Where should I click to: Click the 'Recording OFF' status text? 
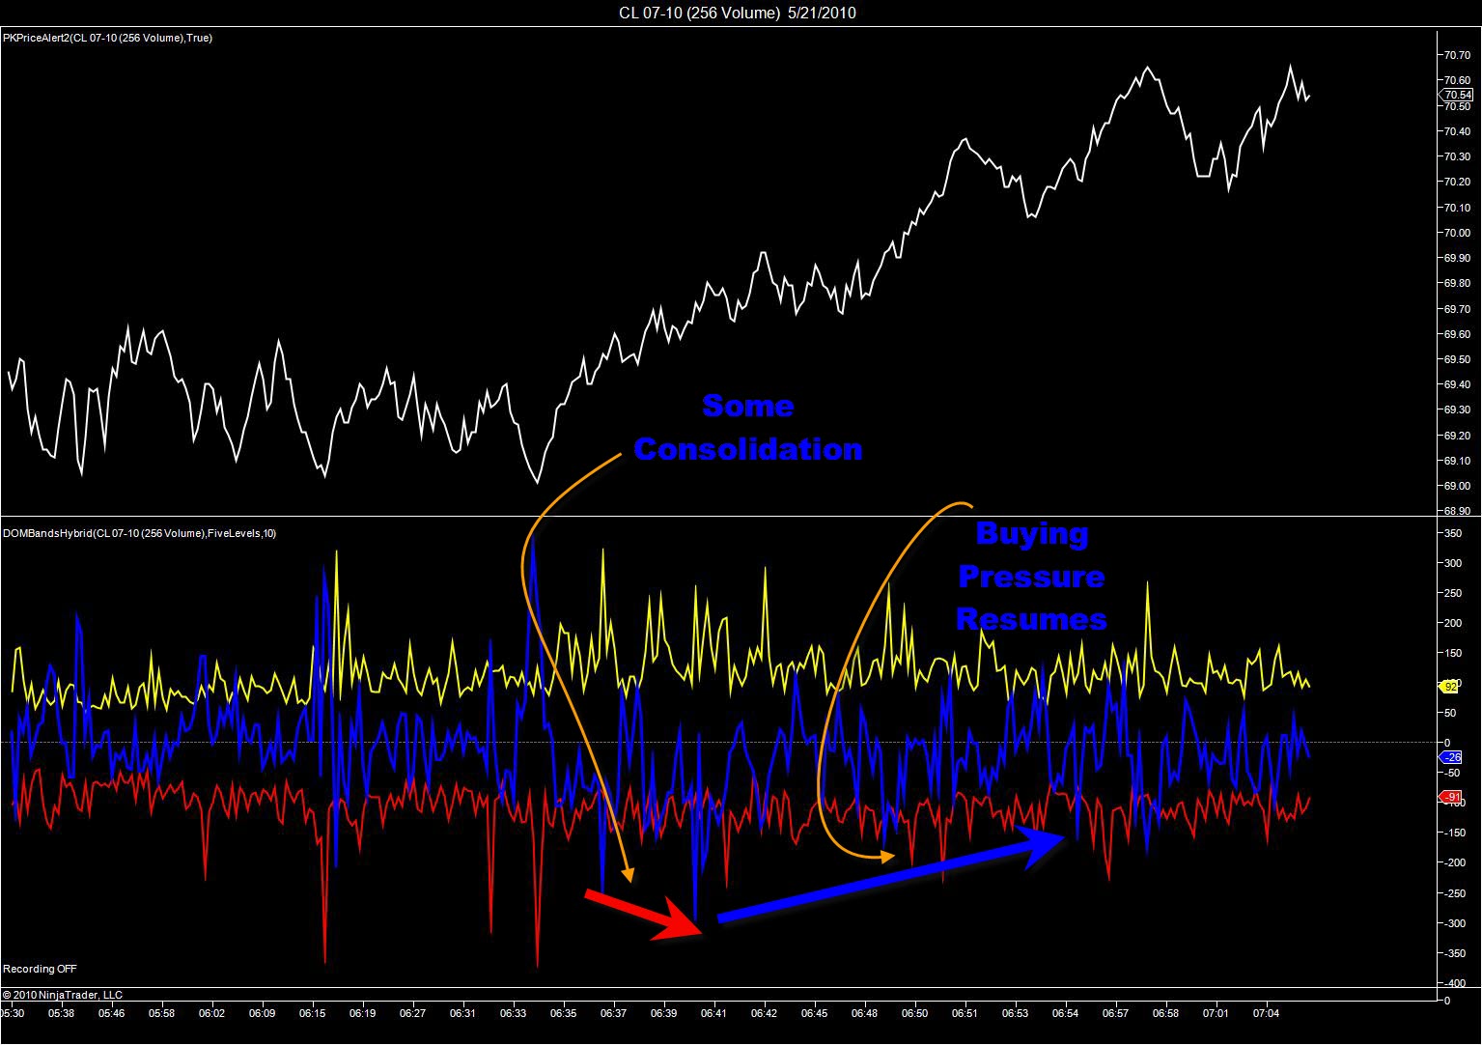tap(40, 969)
